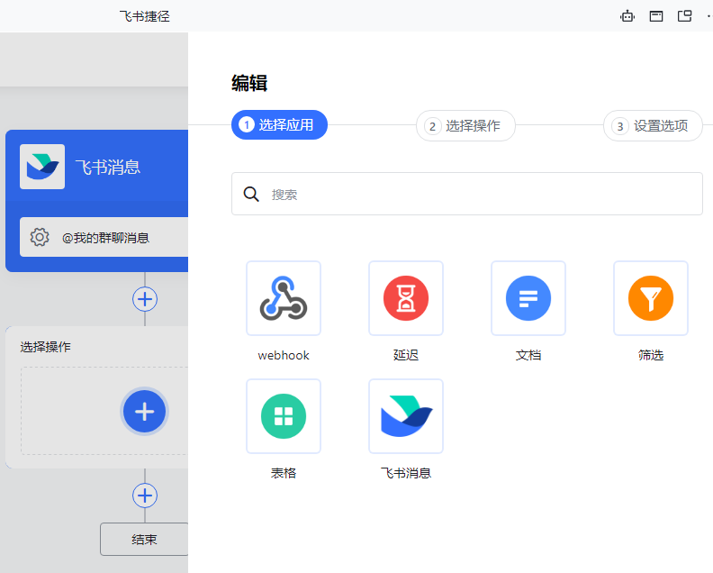The image size is (713, 573).
Task: Click the 飞书消息 trigger card title
Action: tap(108, 167)
